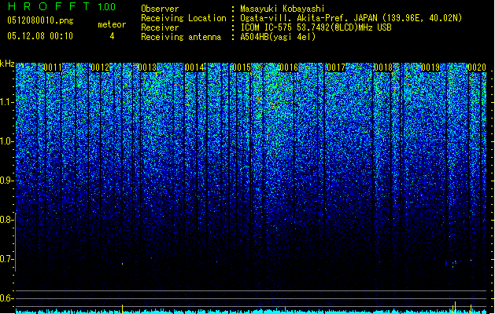Select antenna text A504HB(yagi 4el)
The height and width of the screenshot is (314, 495).
click(278, 37)
